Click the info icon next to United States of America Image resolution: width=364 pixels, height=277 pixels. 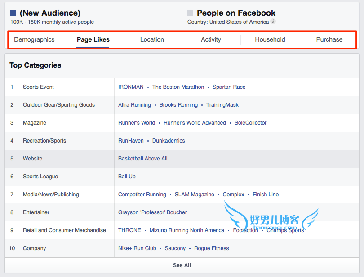tap(273, 22)
